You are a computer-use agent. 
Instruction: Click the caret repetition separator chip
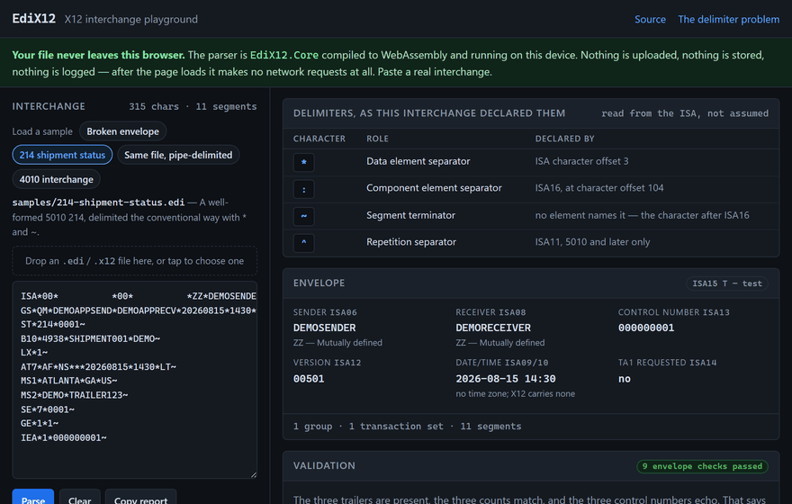(x=303, y=243)
